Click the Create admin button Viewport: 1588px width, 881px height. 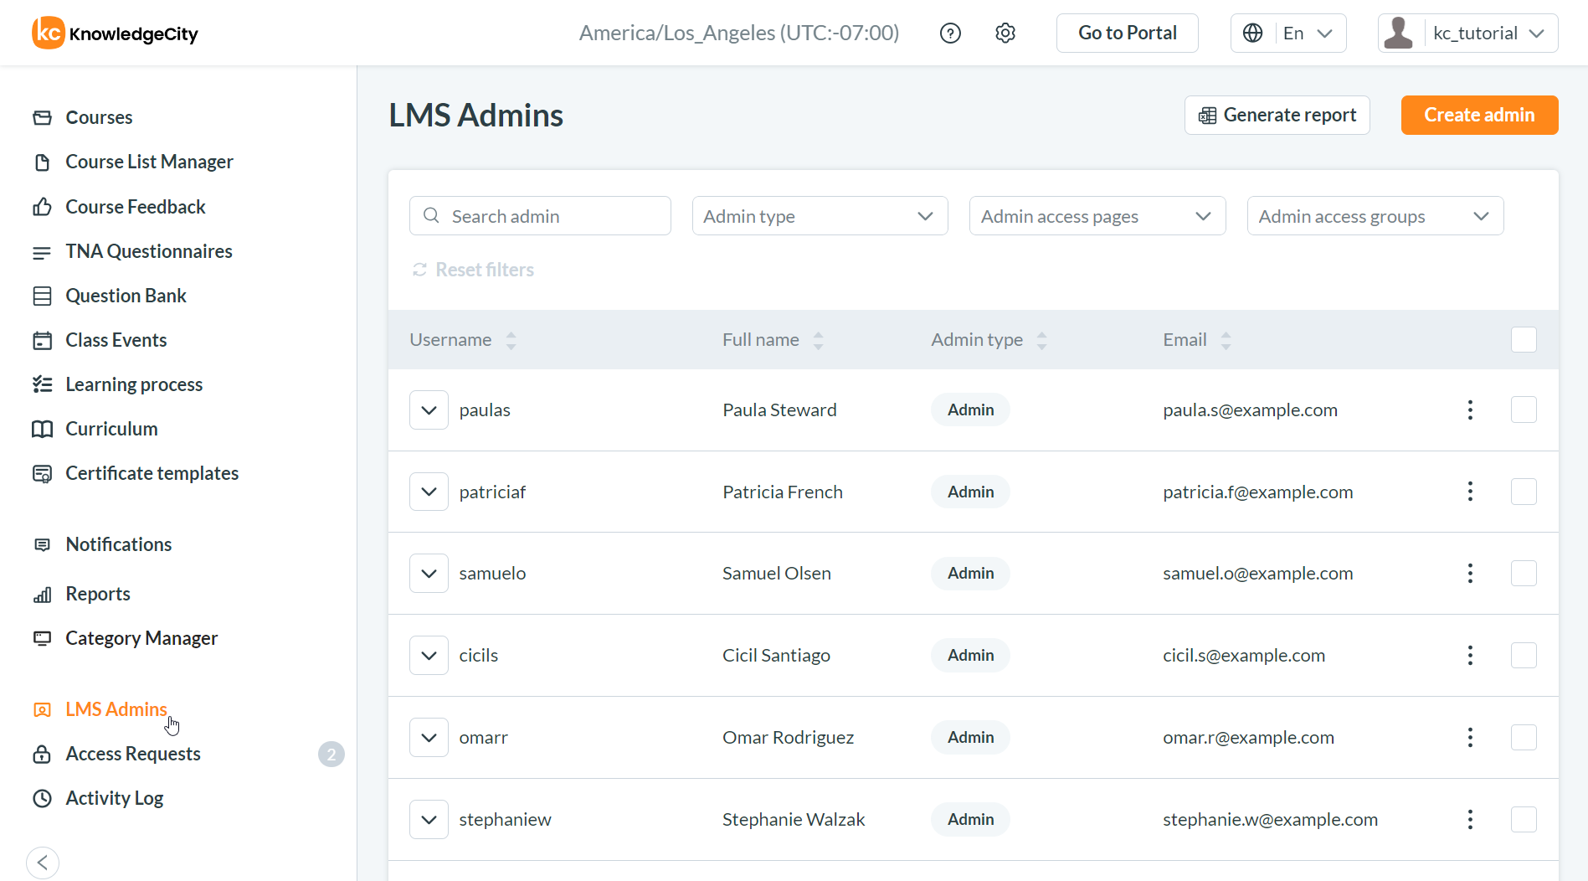click(x=1479, y=115)
